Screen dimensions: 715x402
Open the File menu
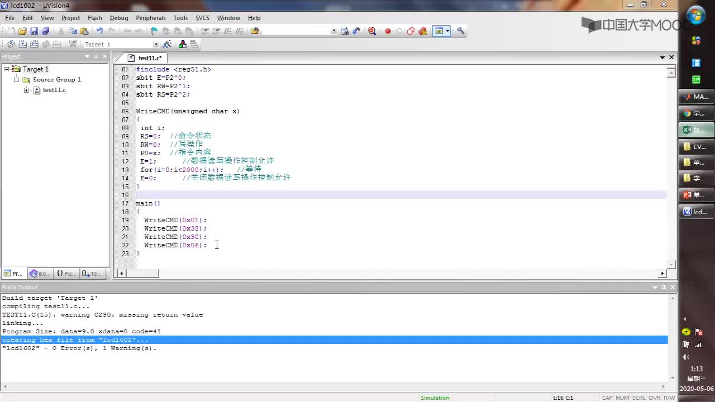(x=10, y=18)
